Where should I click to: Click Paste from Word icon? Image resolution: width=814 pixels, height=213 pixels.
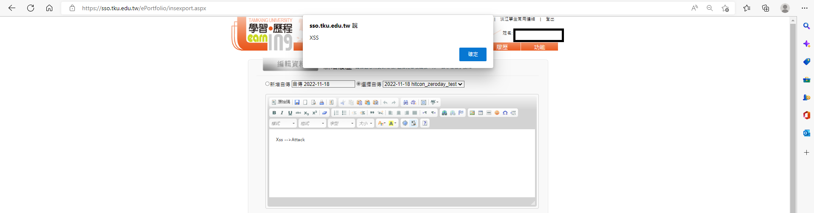tap(376, 102)
